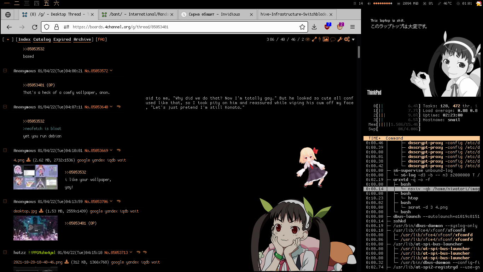Reload the current page
483x272 pixels.
(35, 27)
